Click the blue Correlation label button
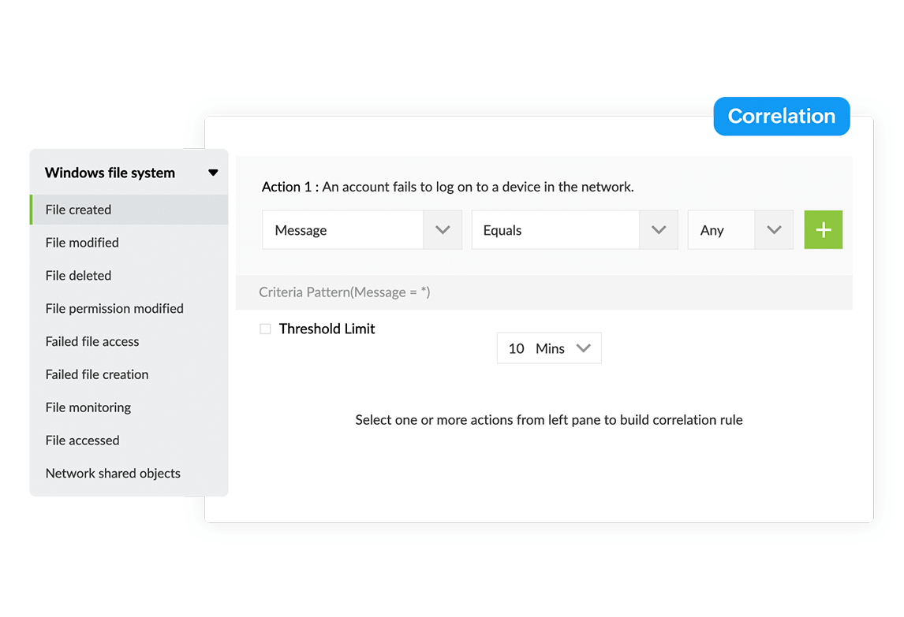This screenshot has height=617, width=904. 782,117
